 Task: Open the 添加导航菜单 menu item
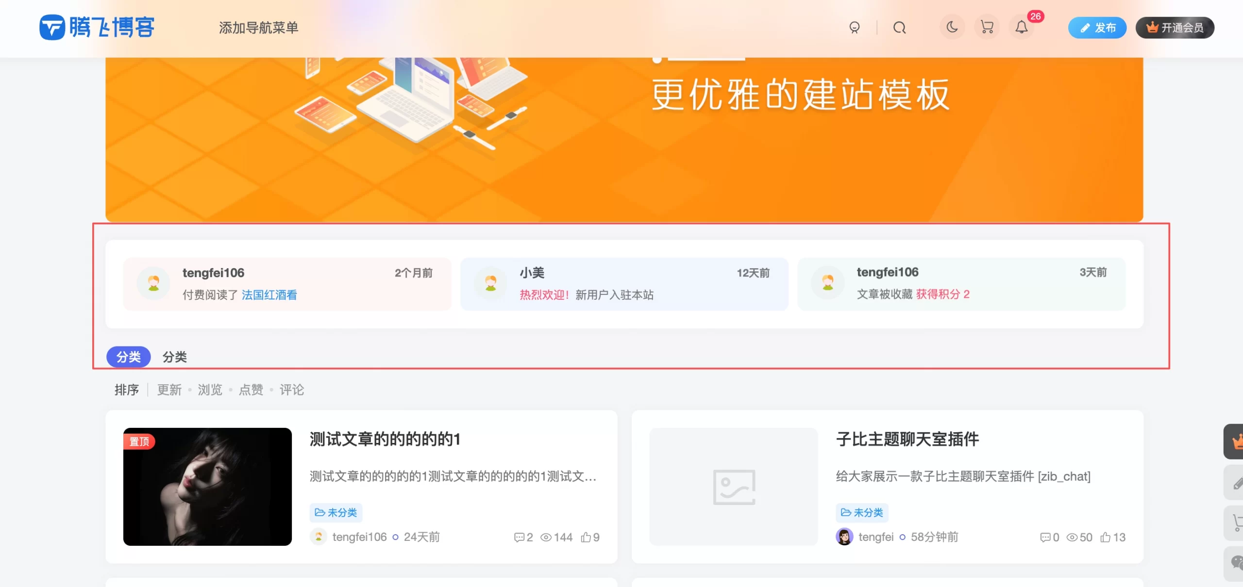[259, 28]
